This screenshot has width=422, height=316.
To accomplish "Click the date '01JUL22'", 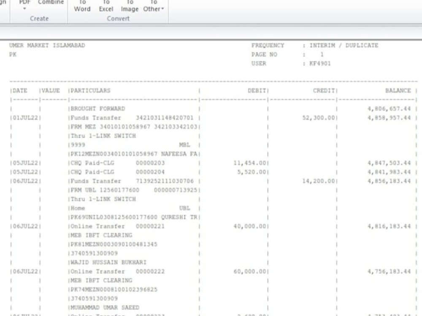I will [x=26, y=118].
